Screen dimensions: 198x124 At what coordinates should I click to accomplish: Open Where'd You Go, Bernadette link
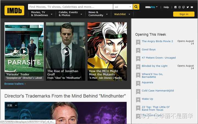point(152,76)
